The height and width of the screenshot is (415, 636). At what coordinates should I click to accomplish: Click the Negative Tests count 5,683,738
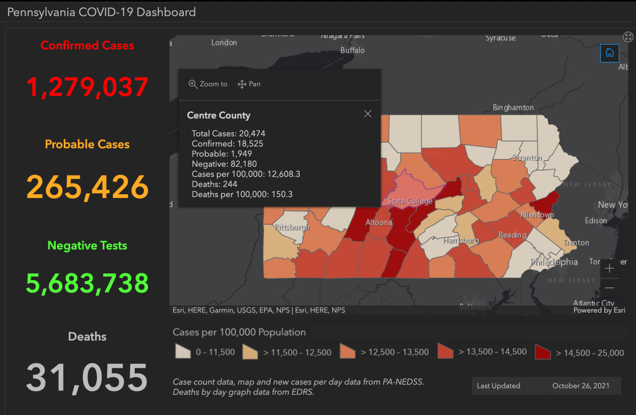tap(87, 283)
